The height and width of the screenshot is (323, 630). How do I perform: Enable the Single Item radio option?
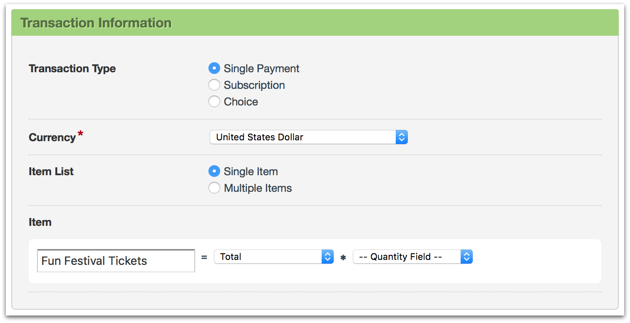click(x=214, y=171)
